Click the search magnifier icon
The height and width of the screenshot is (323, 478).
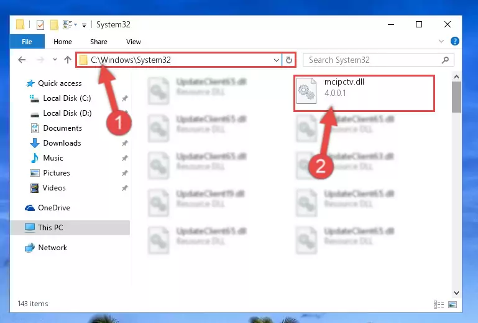(x=446, y=60)
